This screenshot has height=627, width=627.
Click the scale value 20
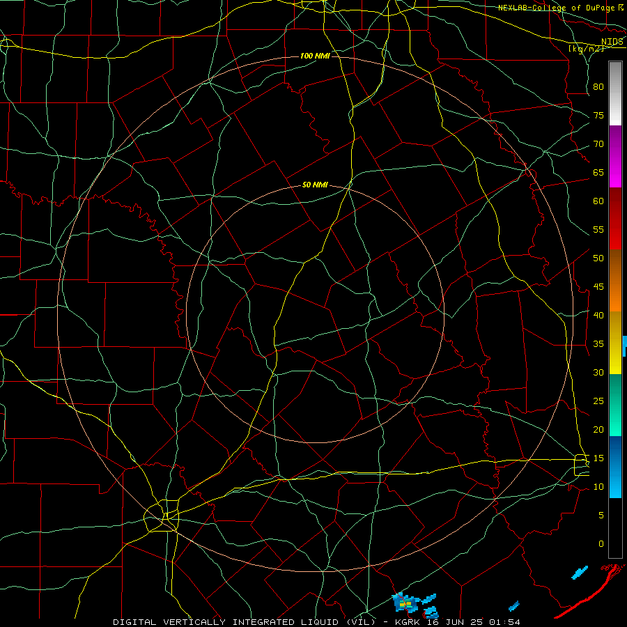(598, 429)
